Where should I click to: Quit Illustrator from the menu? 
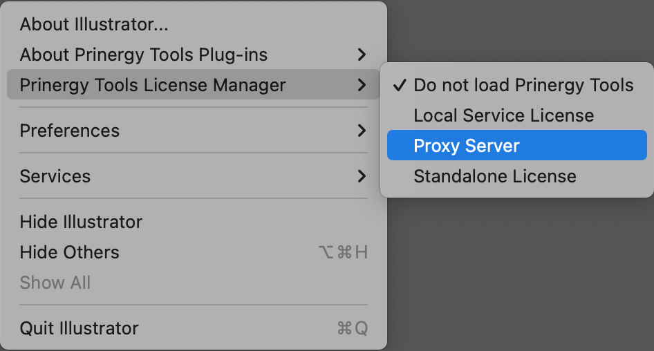[x=79, y=328]
